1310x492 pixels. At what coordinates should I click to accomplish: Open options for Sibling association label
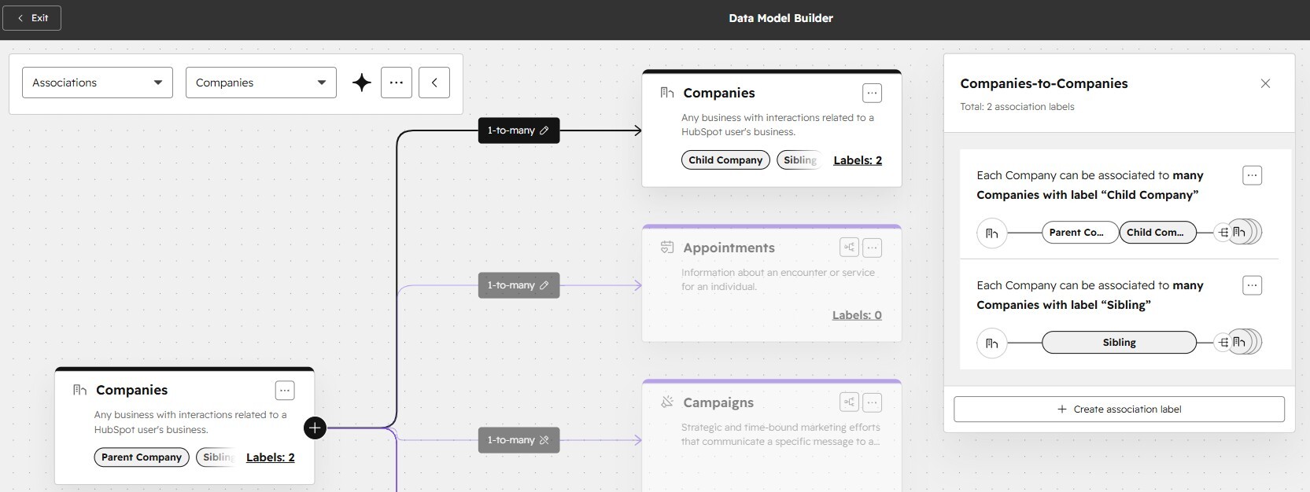1253,285
